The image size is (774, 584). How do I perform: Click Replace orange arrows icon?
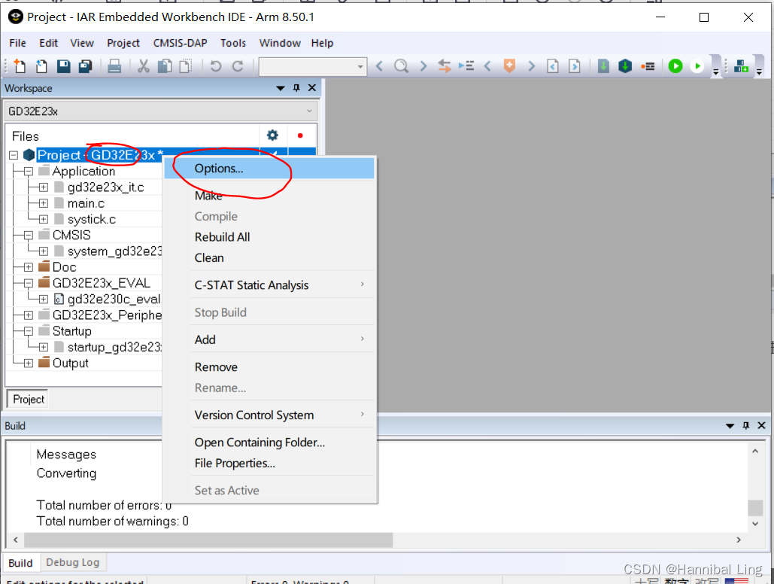[x=445, y=65]
